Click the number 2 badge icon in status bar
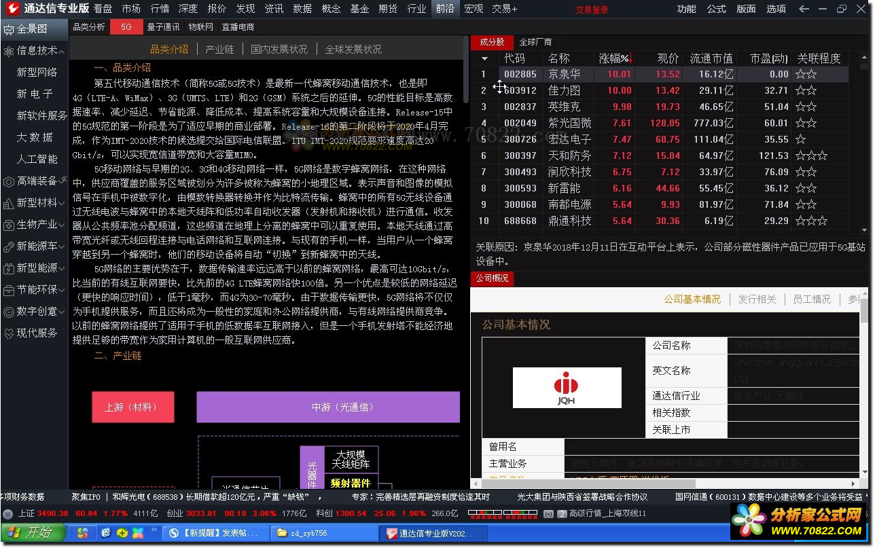 click(562, 514)
